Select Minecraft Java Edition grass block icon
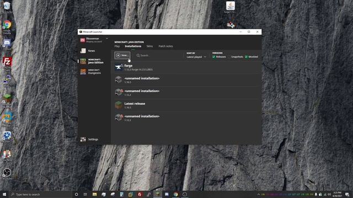353x198 pixels. [x=83, y=61]
